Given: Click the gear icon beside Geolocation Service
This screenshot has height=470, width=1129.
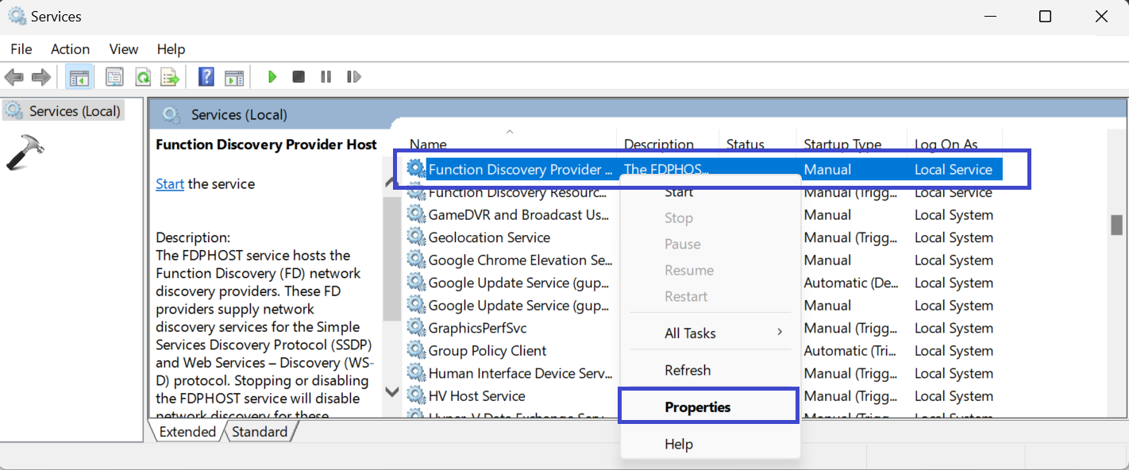Looking at the screenshot, I should (415, 237).
